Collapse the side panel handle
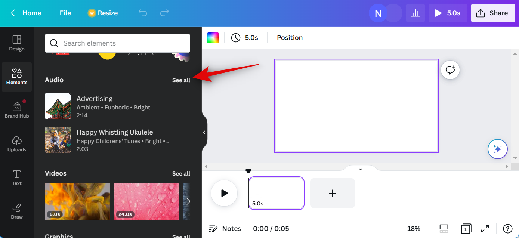This screenshot has height=238, width=519. 204,132
